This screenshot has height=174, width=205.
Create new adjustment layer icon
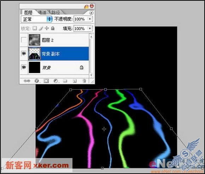click(x=56, y=81)
